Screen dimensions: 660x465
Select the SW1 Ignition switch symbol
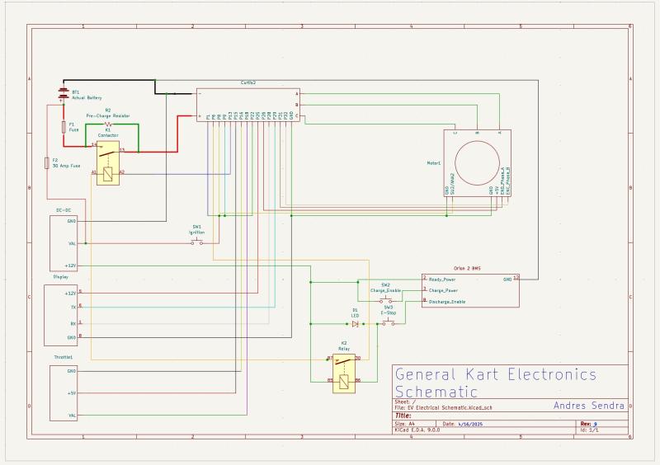click(x=197, y=243)
